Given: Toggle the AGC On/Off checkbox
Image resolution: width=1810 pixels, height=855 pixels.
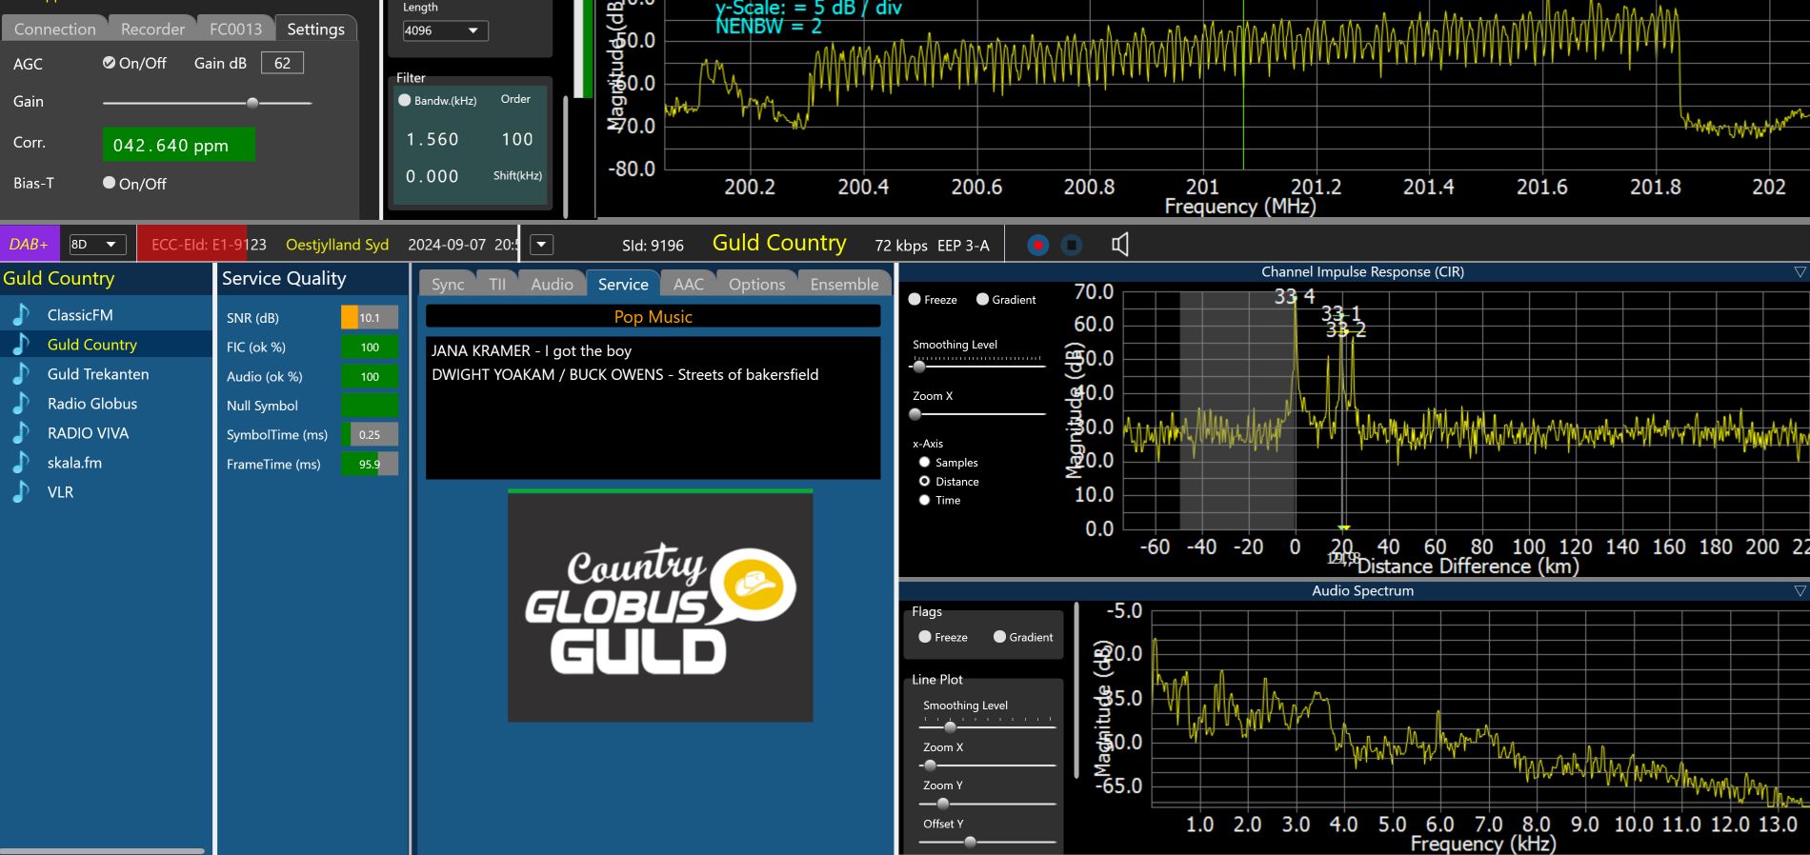Looking at the screenshot, I should pos(110,63).
